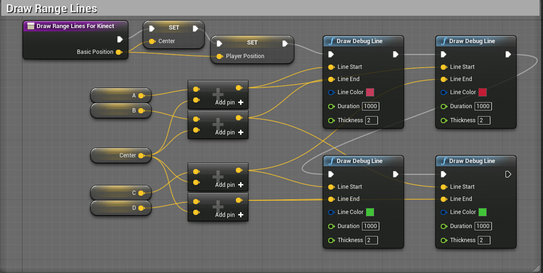Click output pin of add node fed by D

[x=239, y=200]
